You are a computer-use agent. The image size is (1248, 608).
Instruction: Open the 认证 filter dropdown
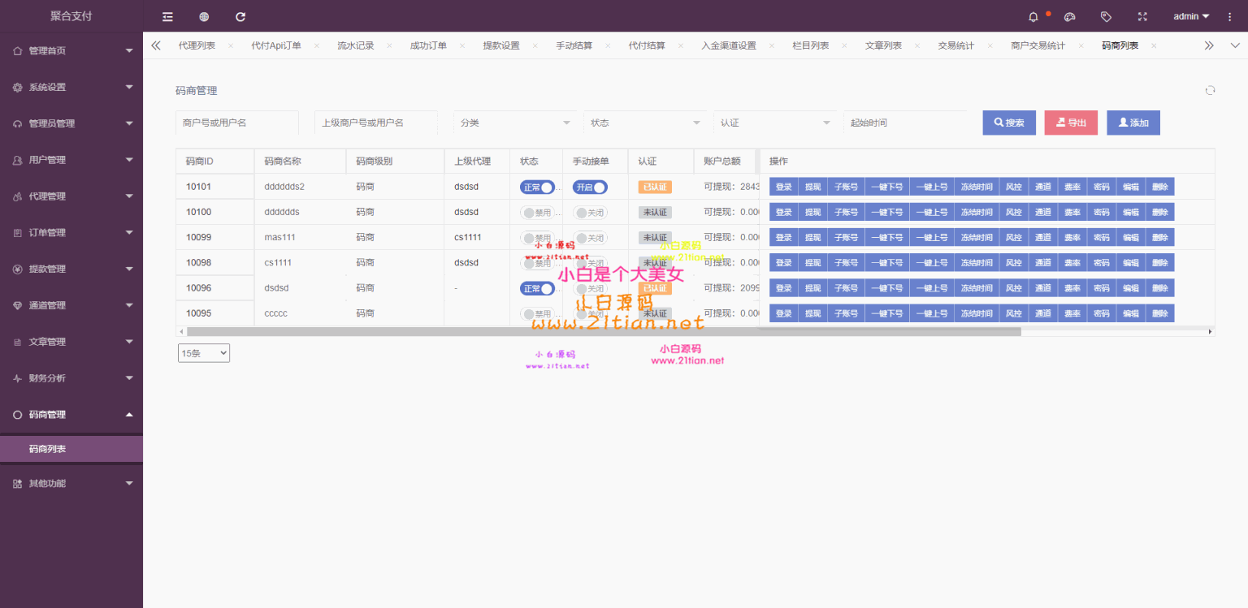coord(774,123)
